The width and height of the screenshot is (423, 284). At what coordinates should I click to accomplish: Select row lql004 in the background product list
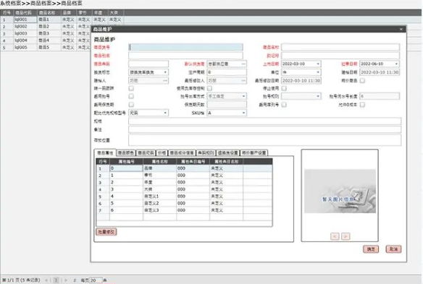(x=45, y=40)
